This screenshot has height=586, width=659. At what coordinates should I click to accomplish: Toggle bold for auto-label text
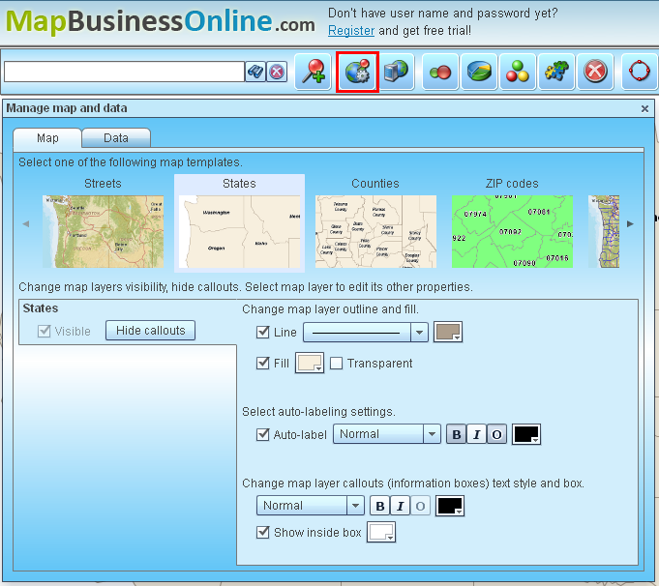coord(457,434)
